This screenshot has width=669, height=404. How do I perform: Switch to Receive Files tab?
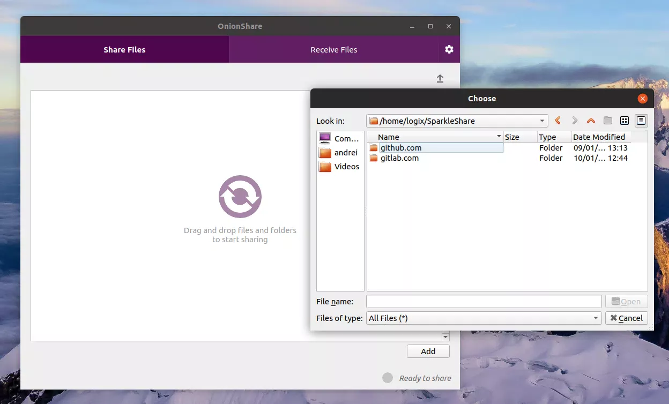[334, 49]
